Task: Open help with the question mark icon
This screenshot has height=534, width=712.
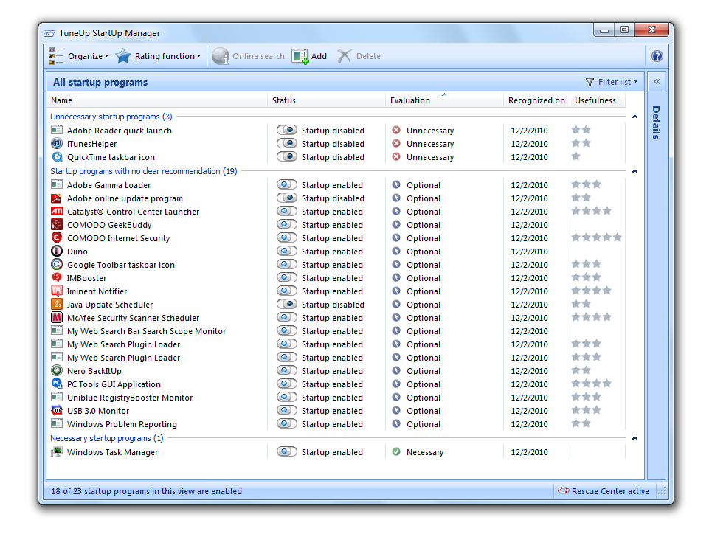Action: 657,56
